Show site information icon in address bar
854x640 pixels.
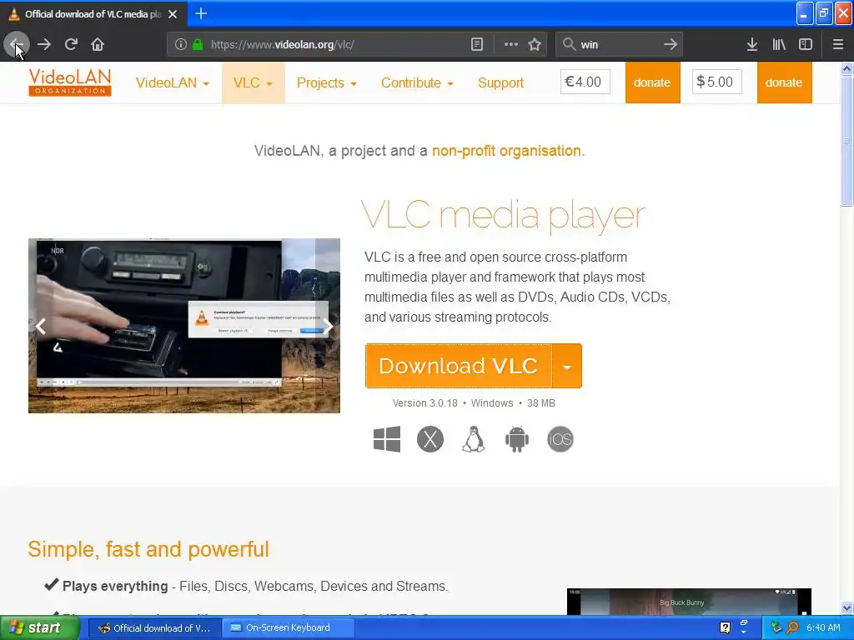[x=181, y=44]
